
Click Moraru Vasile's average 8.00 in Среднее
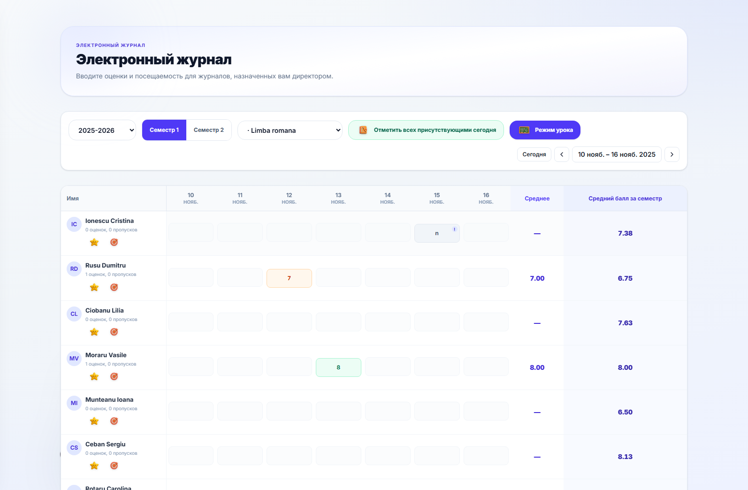[537, 367]
